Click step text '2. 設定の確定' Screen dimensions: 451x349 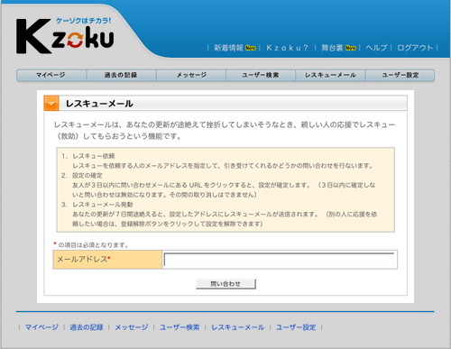82,175
